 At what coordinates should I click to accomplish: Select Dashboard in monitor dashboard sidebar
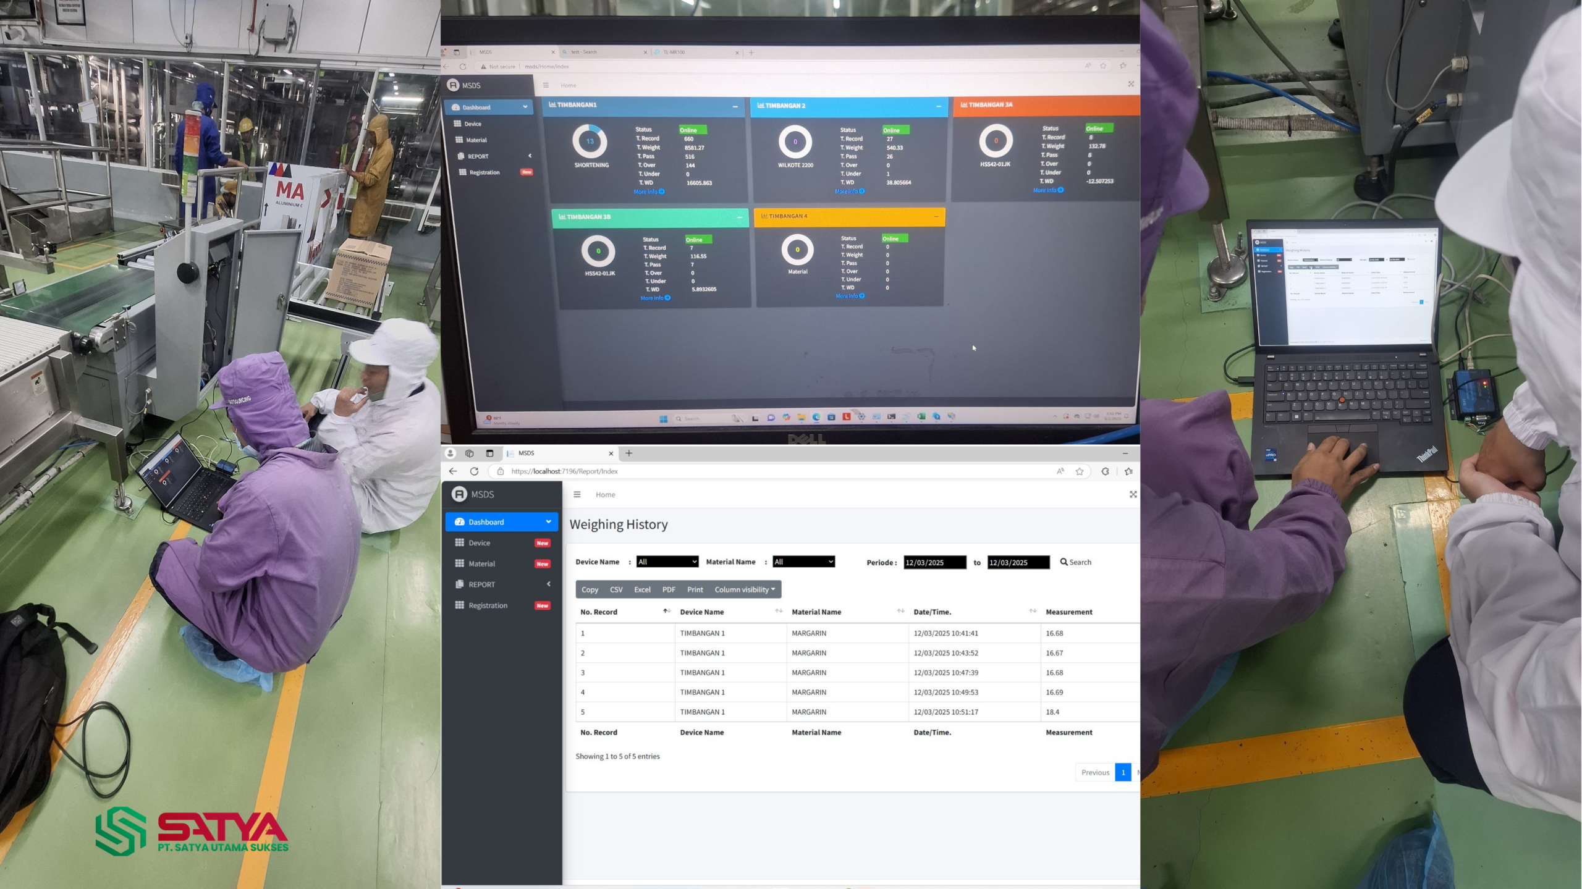pyautogui.click(x=489, y=107)
